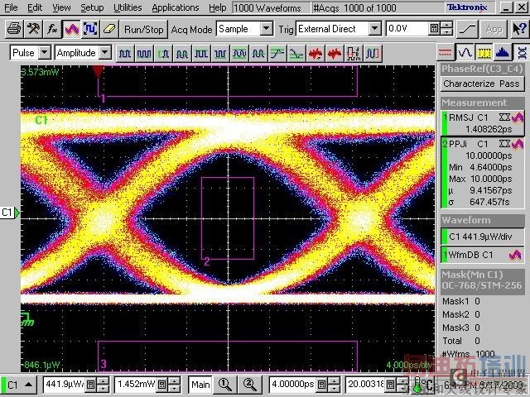Click the Mask1 0 hit count text
530x397 pixels.
[461, 301]
